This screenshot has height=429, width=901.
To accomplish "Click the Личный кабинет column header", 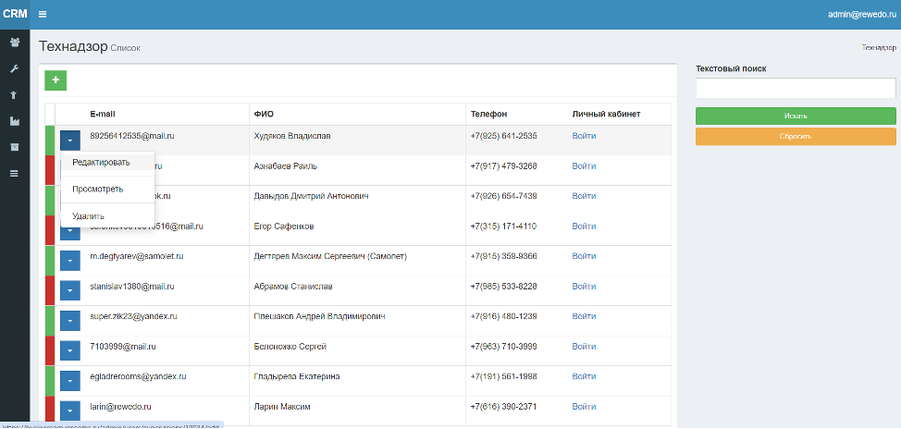I will [x=606, y=115].
